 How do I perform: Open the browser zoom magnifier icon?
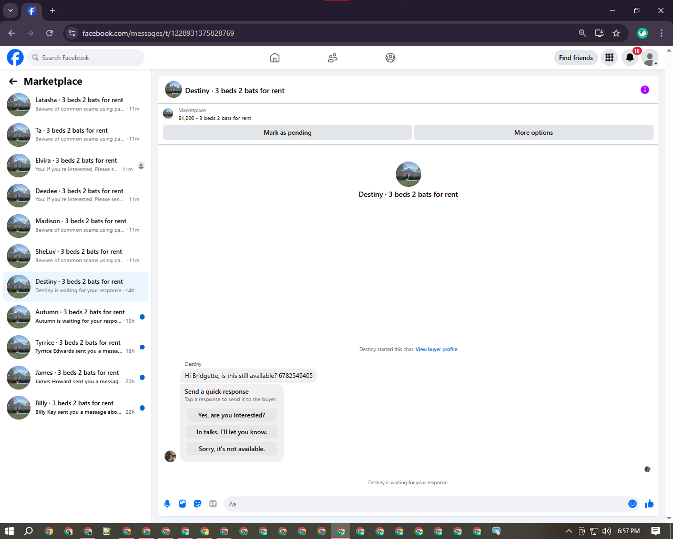tap(582, 33)
